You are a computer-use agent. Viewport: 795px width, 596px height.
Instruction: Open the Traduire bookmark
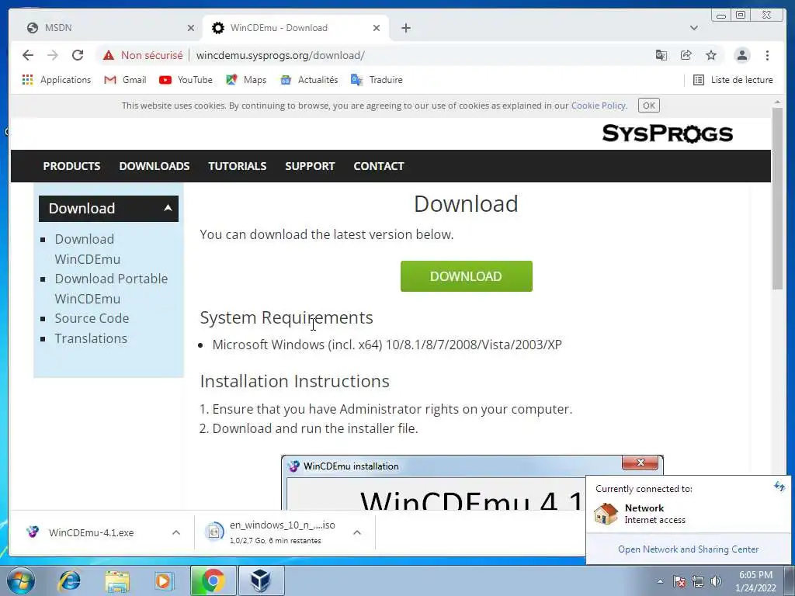[377, 80]
